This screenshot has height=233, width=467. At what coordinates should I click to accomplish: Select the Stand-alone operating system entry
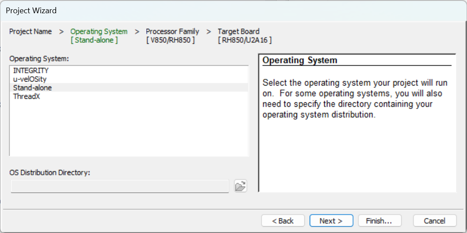[x=33, y=88]
